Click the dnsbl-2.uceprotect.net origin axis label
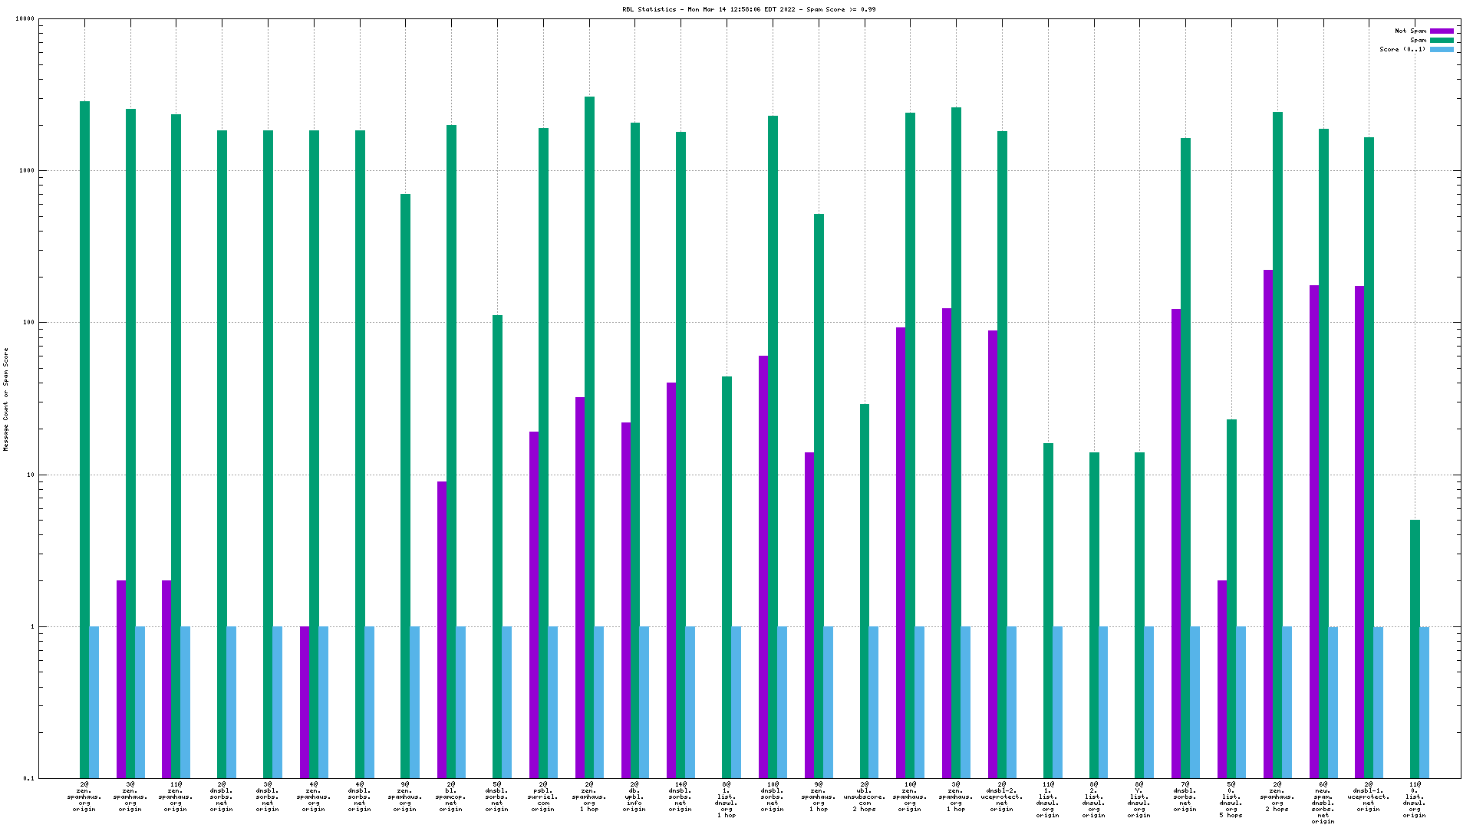The image size is (1473, 828). [x=1002, y=797]
